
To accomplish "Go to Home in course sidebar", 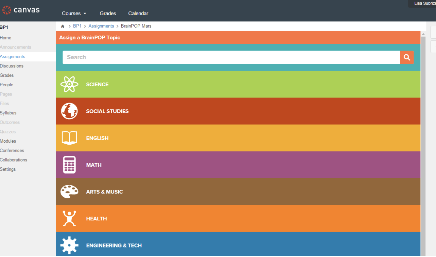I will click(6, 38).
